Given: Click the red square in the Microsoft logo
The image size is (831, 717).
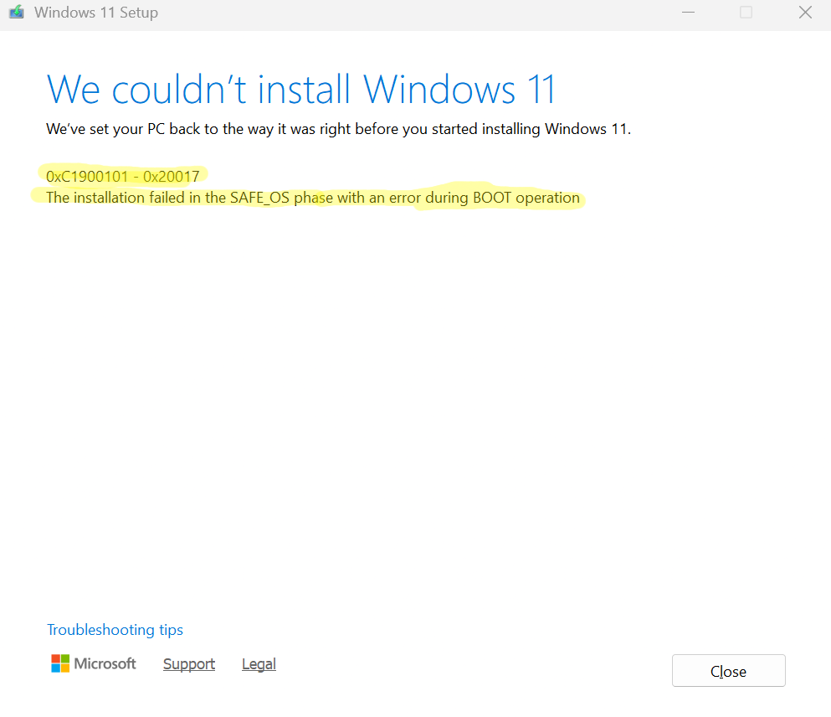Looking at the screenshot, I should click(56, 658).
